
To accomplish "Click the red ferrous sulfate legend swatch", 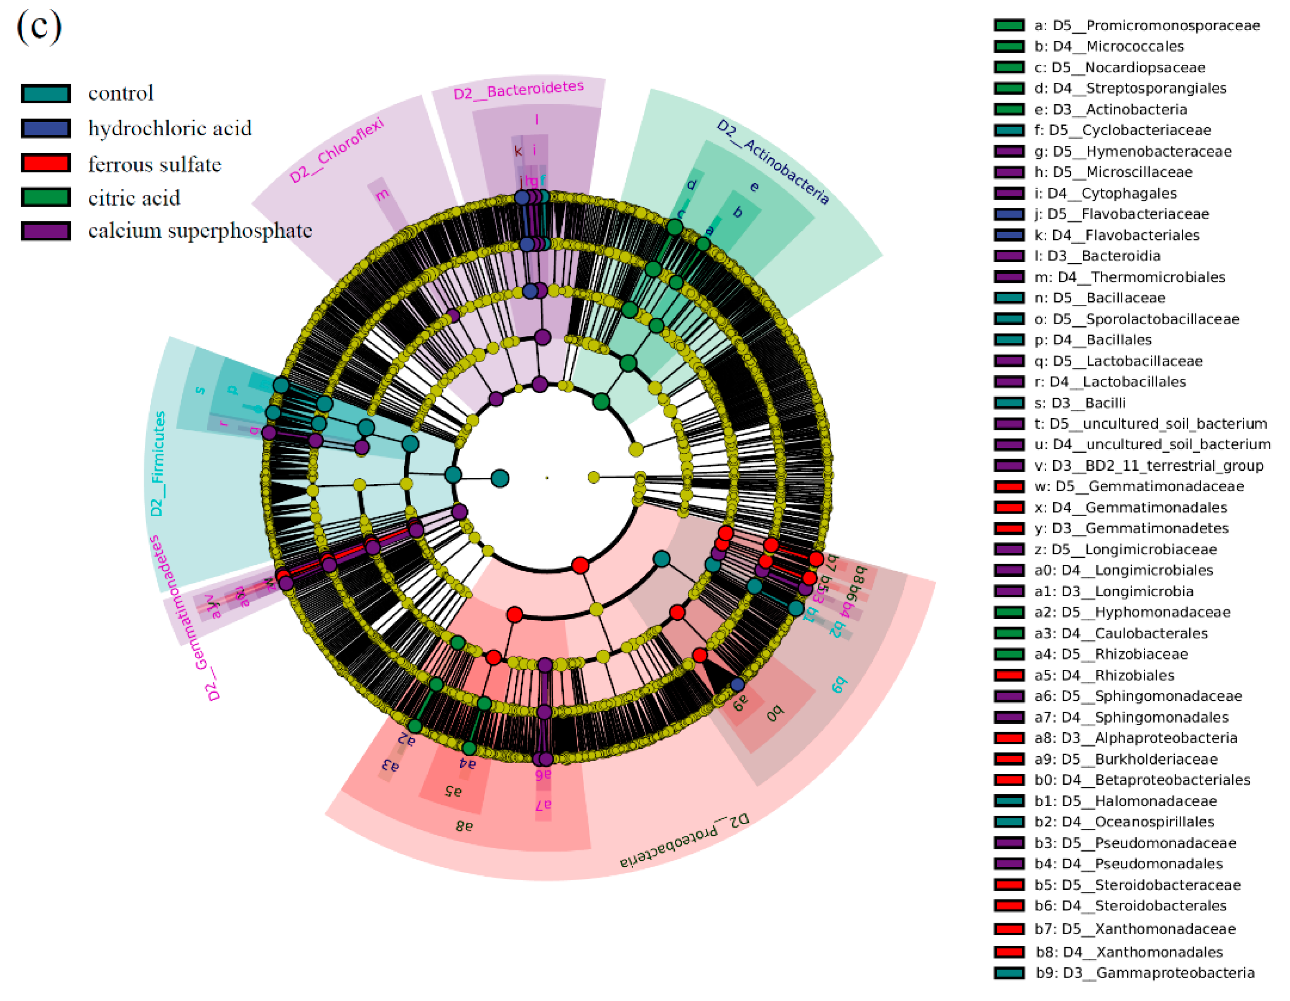I will pos(46,163).
